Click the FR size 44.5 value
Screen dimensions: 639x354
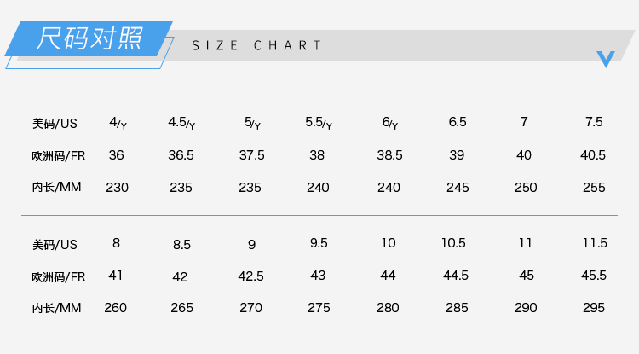point(456,276)
